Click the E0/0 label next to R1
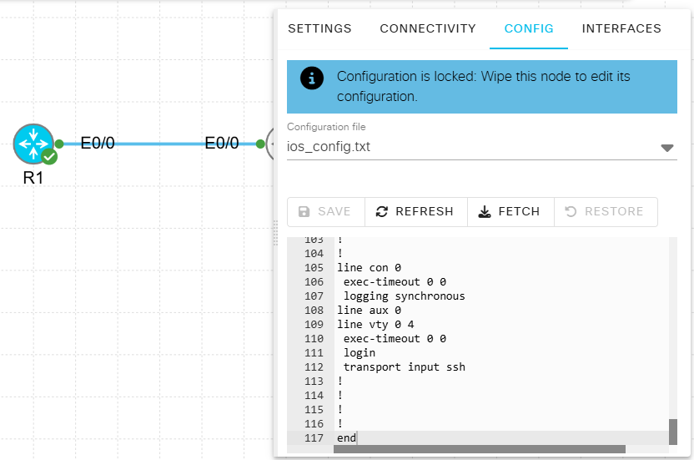 coord(98,144)
